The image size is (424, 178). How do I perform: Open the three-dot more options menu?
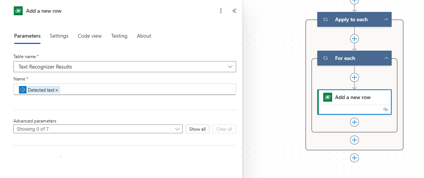(x=221, y=11)
